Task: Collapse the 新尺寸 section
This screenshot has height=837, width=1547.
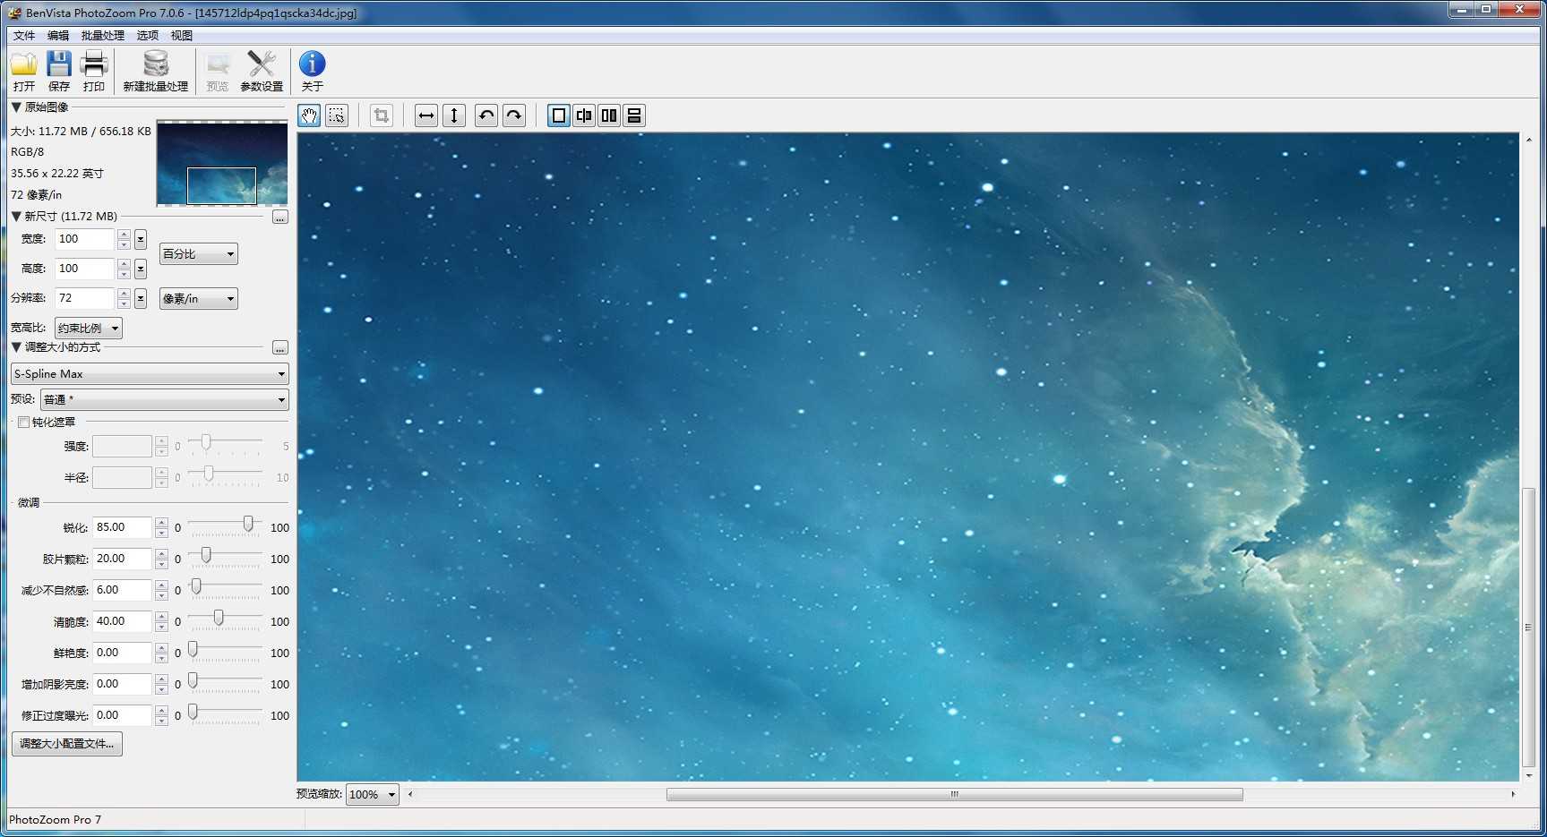Action: coord(16,217)
